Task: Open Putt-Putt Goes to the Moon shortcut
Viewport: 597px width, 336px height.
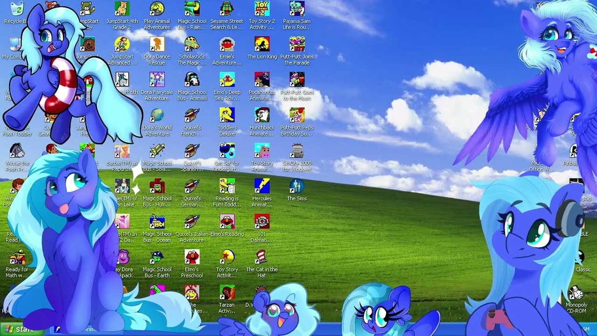Action: pyautogui.click(x=297, y=86)
